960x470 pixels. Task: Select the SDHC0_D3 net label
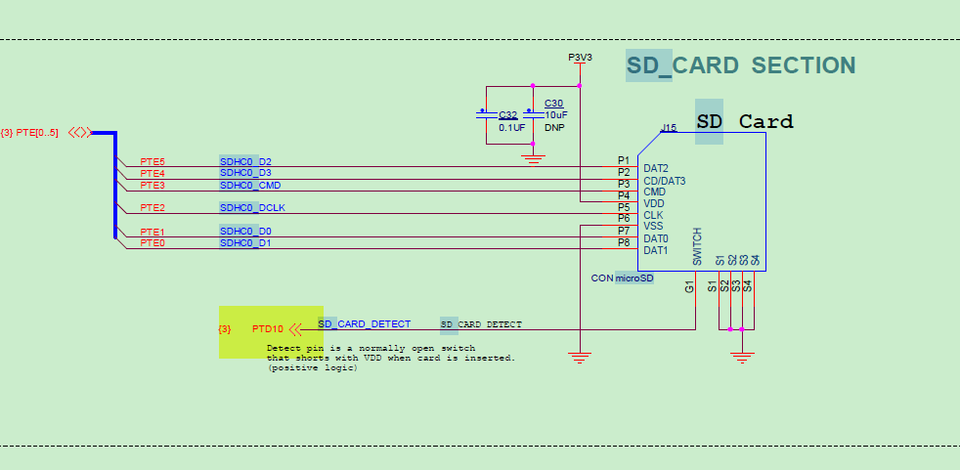(245, 173)
